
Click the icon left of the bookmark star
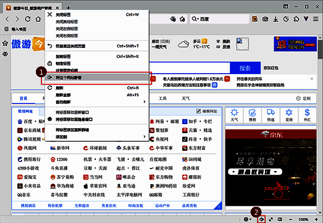click(173, 19)
